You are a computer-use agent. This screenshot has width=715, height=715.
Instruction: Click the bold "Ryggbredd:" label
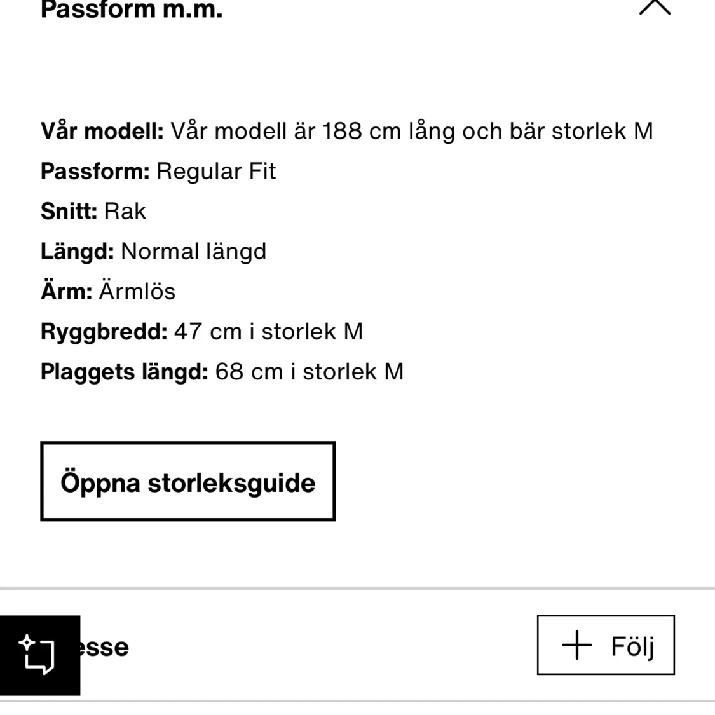click(104, 331)
